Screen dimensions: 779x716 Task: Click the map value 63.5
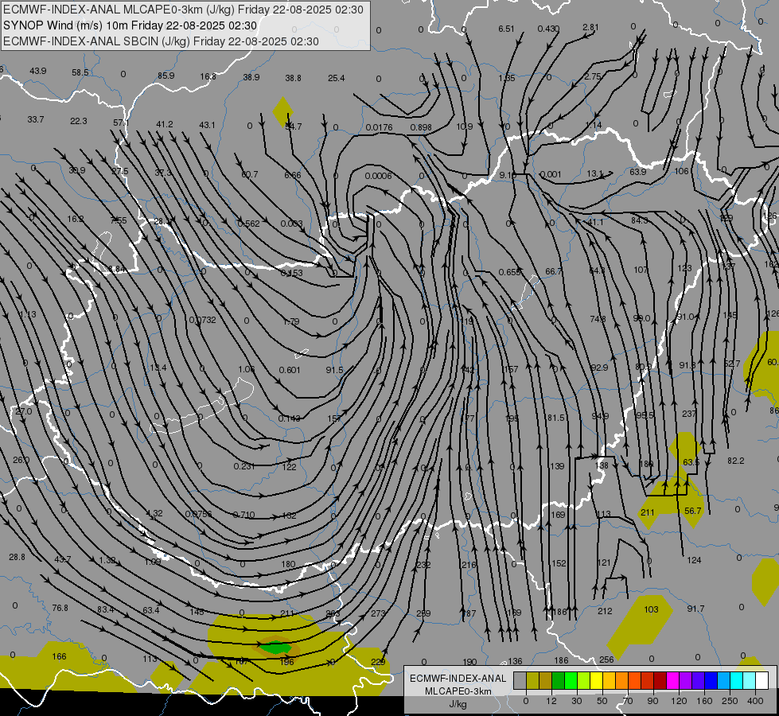coord(691,462)
